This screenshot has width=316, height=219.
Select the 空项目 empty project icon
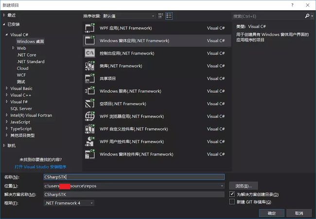(89, 104)
